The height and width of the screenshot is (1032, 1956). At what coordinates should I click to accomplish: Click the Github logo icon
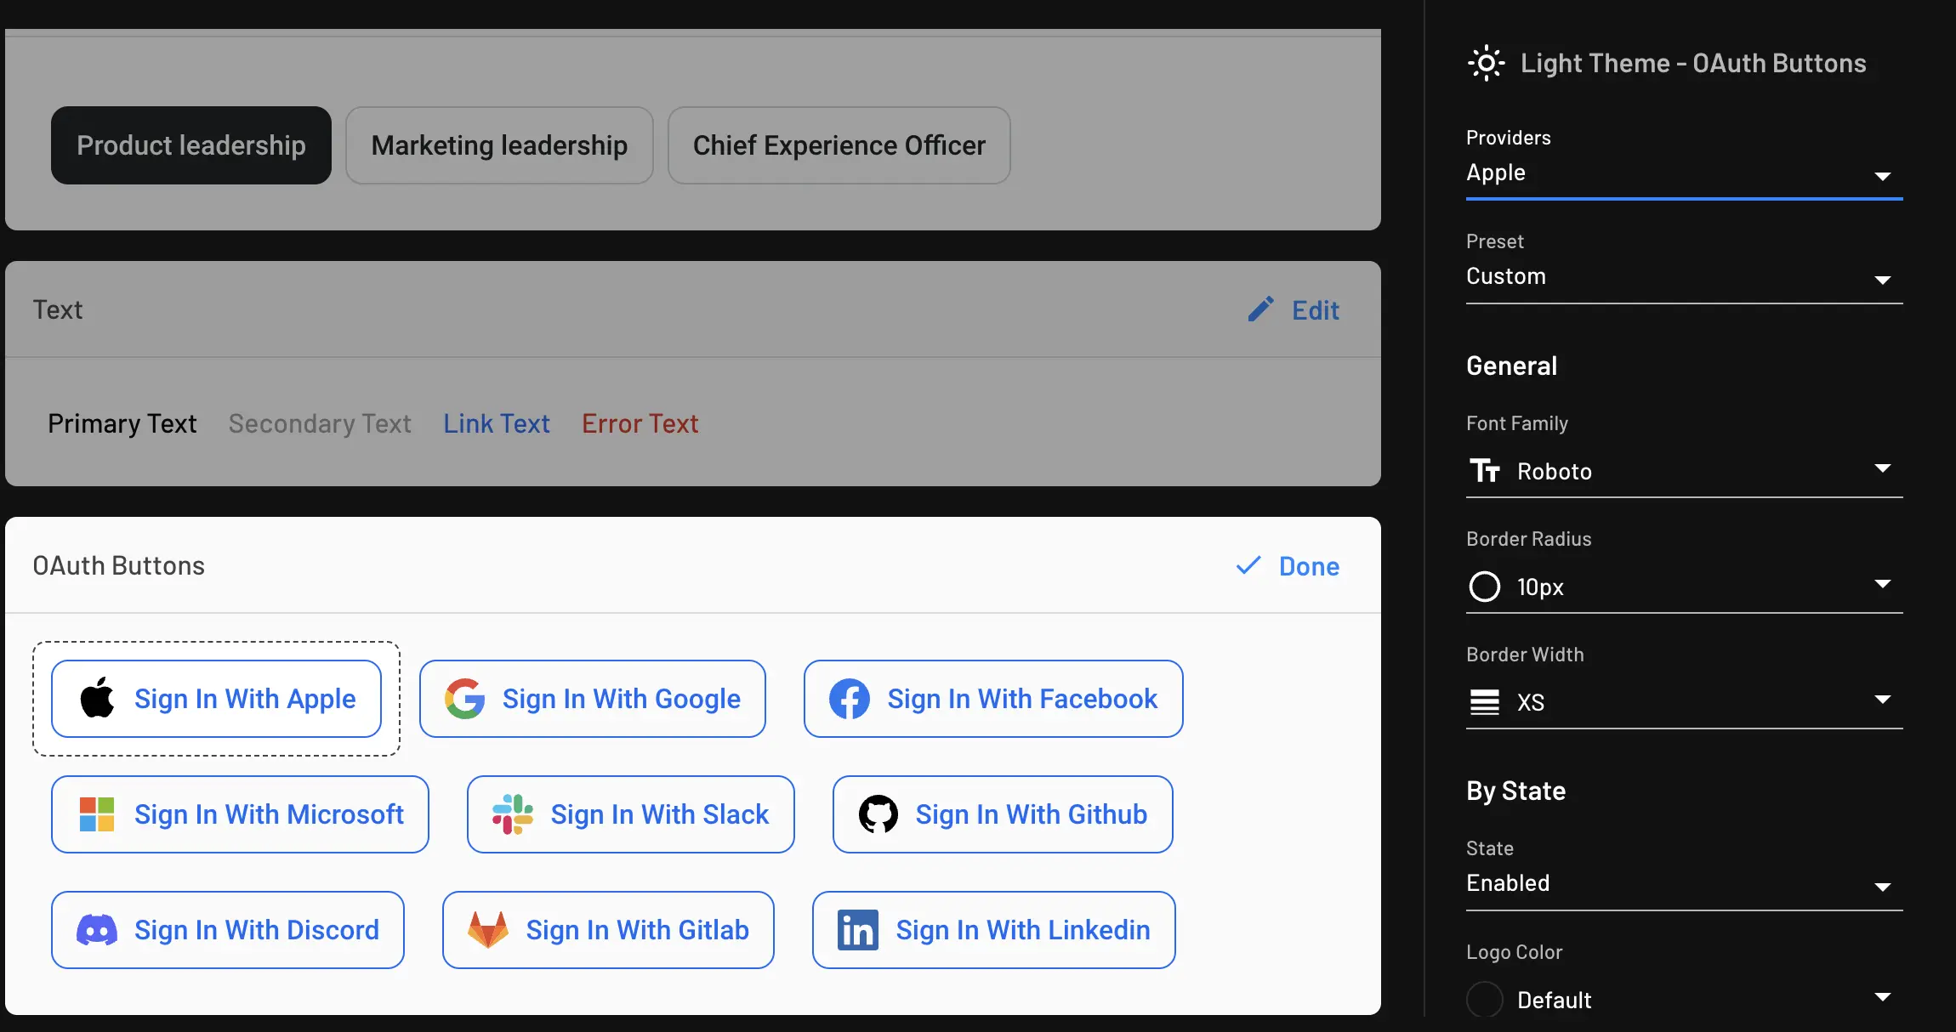click(880, 814)
